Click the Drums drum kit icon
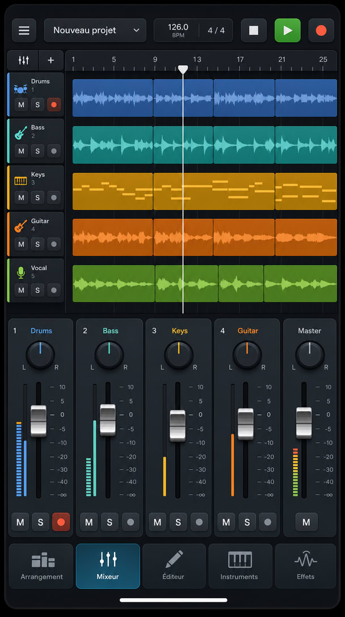The width and height of the screenshot is (345, 617). point(20,88)
